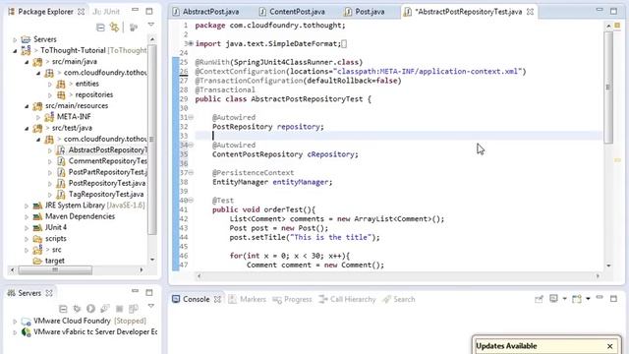Close the AbstractPostRepositoryTest.java editor tab

[x=530, y=12]
